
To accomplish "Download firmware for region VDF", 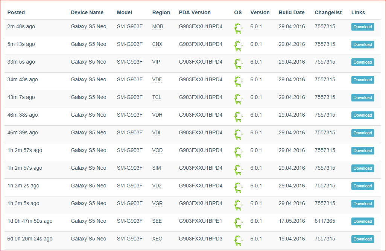I will pos(363,80).
